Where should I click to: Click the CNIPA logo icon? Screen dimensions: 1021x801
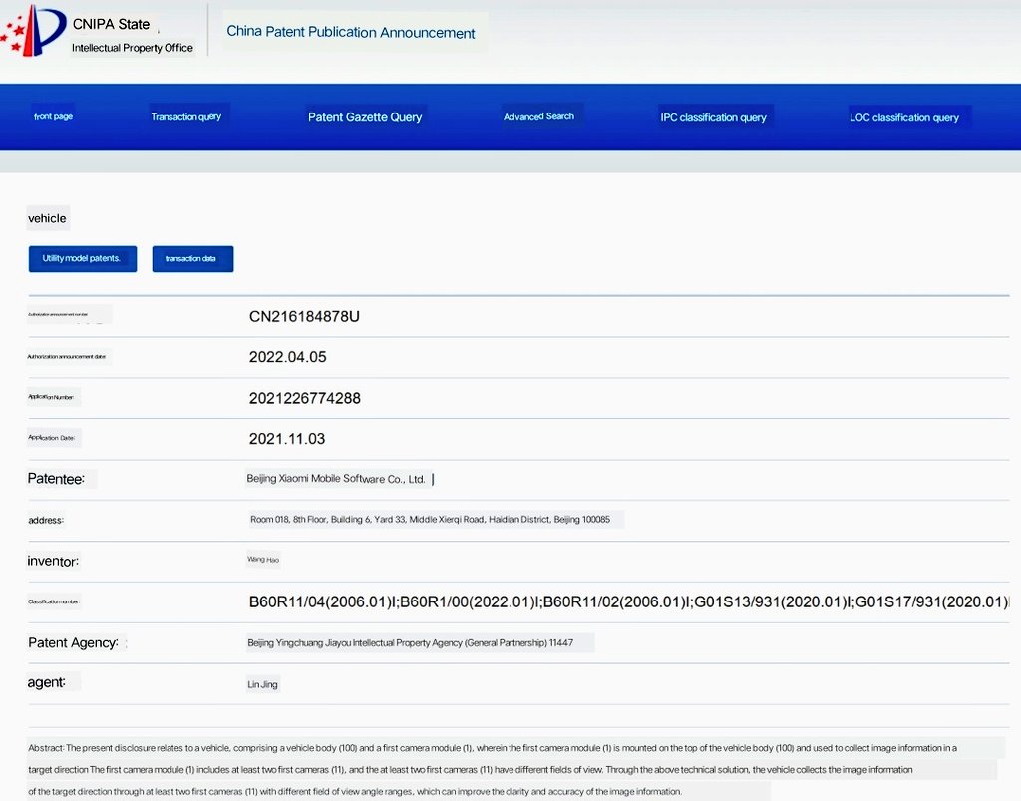coord(32,30)
